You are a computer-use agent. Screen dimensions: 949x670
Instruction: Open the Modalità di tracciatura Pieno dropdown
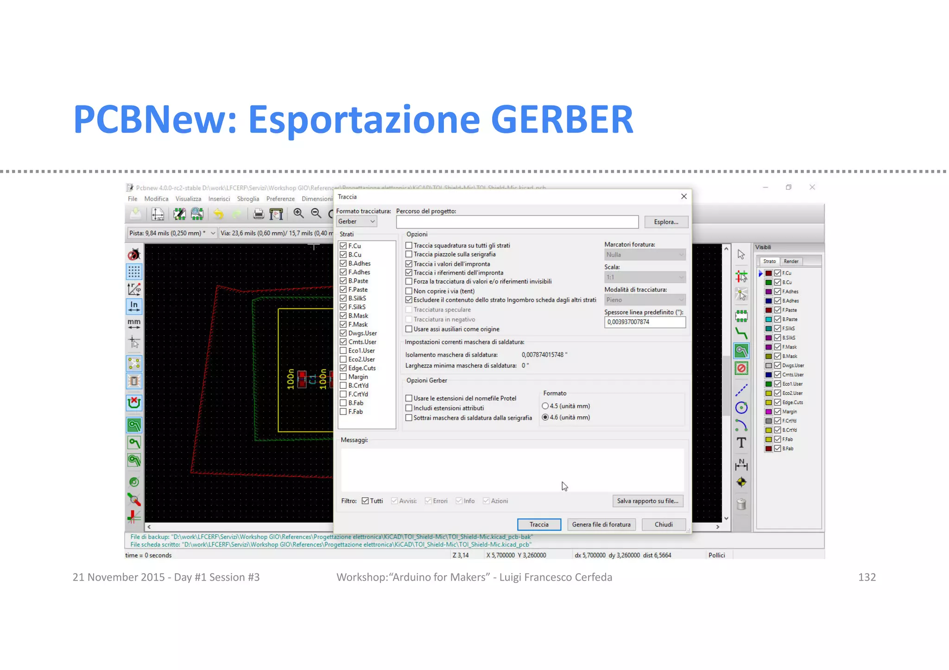tap(645, 300)
